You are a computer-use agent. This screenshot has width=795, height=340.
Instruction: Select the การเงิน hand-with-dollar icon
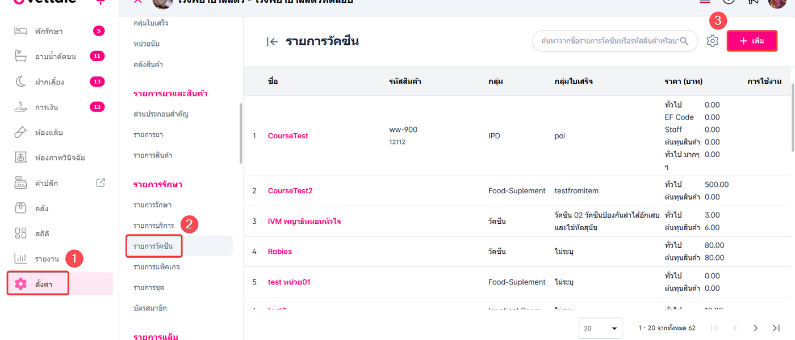tap(20, 107)
